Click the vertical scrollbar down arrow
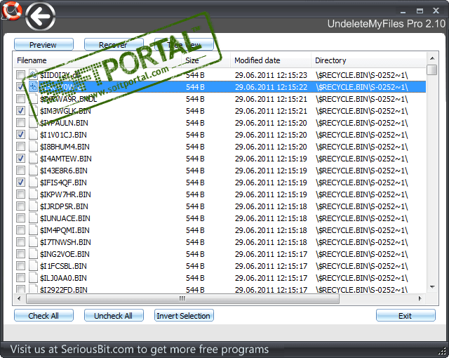The height and width of the screenshot is (358, 449). point(432,287)
